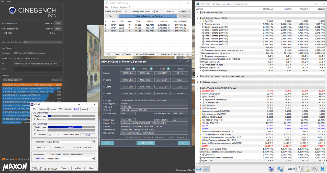The height and width of the screenshot is (173, 327).
Task: Start Cinebench CPU Single Core test
Action: pos(58,29)
